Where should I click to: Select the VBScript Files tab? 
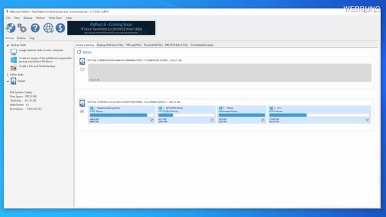134,45
